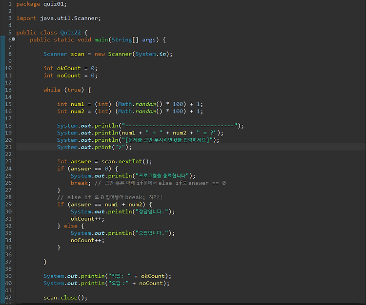Screen dimensions: 366x305
Task: Click line number 39 in the gutter
Action: pos(8,276)
